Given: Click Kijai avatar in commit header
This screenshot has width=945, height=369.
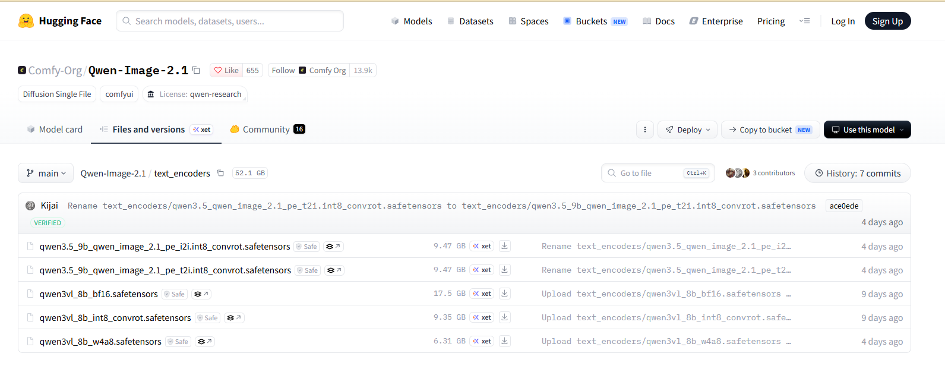Looking at the screenshot, I should point(30,206).
